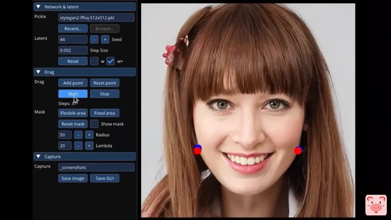Increase Lambda with plus button
This screenshot has height=220, width=391.
(x=89, y=146)
